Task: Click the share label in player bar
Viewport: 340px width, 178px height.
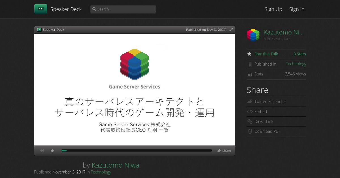Action: point(227,151)
